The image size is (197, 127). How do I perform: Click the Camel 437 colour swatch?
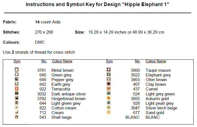pos(109,89)
